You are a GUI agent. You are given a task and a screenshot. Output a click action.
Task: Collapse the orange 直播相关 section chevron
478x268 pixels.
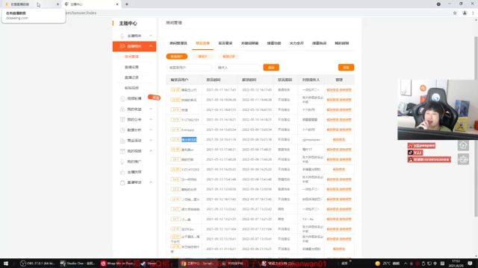[151, 46]
